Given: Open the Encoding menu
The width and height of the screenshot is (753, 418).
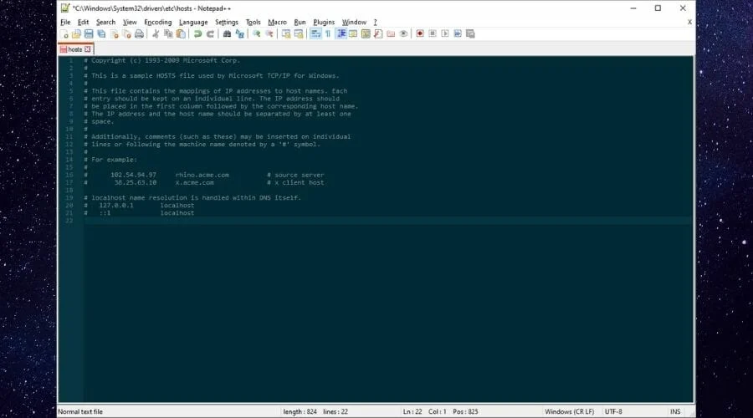Looking at the screenshot, I should [x=157, y=22].
